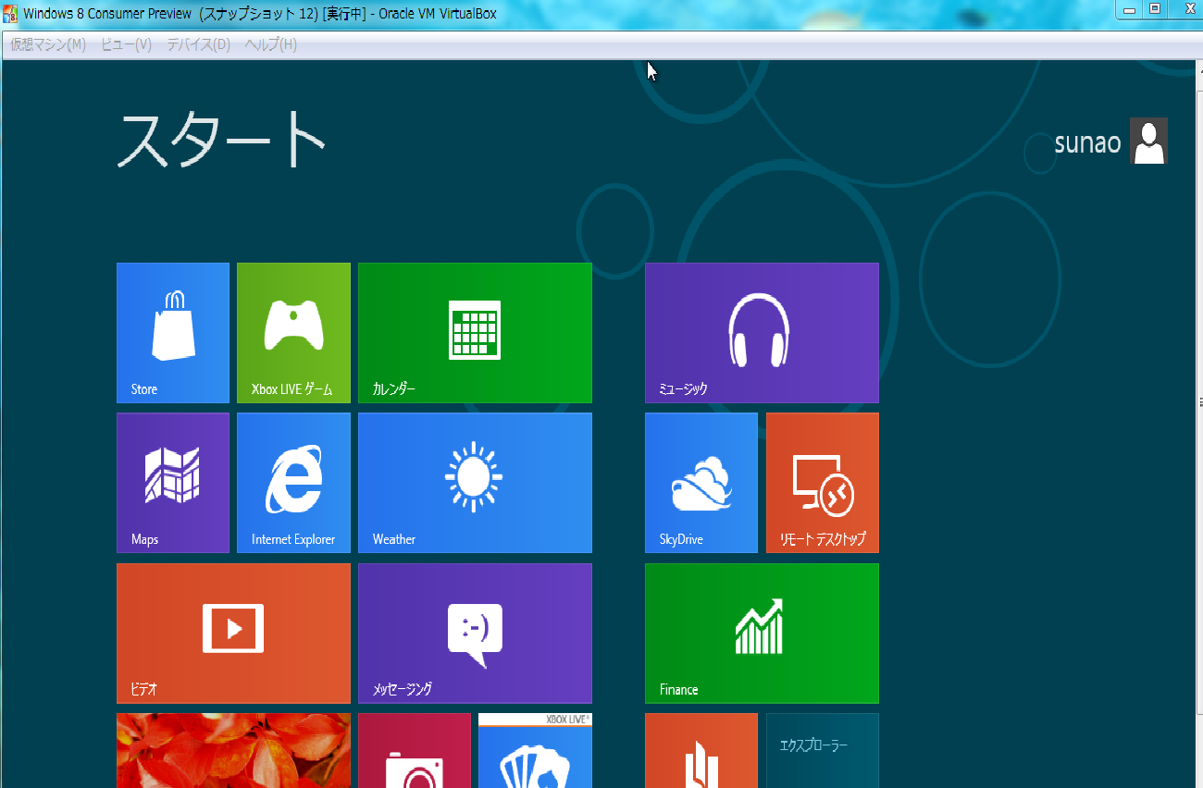This screenshot has width=1203, height=788.
Task: Click the sunao user name
Action: click(x=1087, y=143)
